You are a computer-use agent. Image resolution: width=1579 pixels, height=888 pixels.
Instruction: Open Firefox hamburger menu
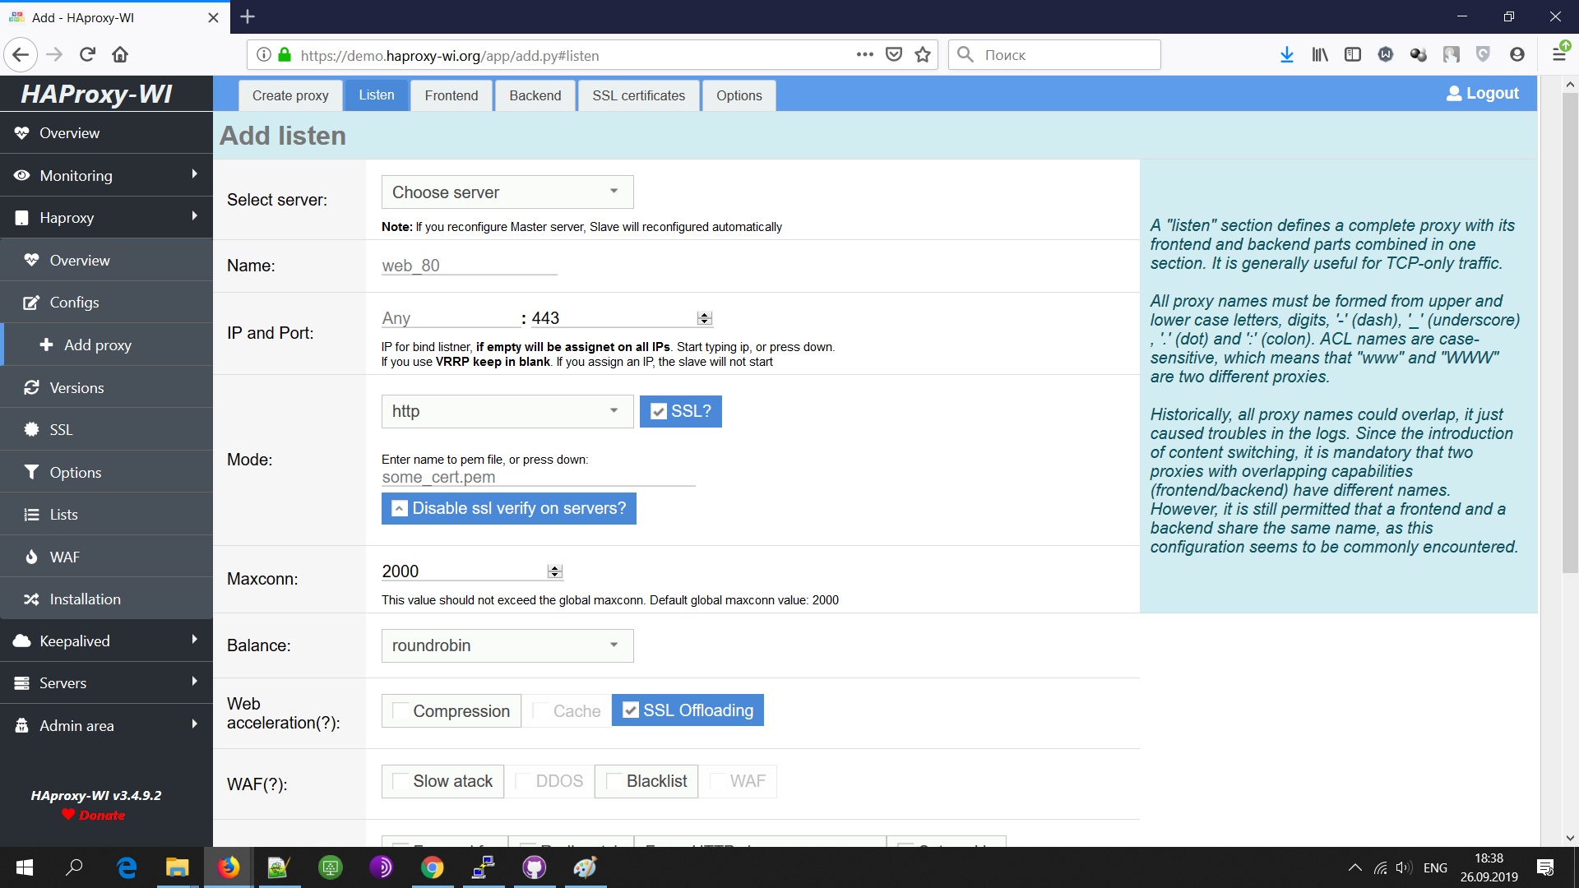pyautogui.click(x=1558, y=54)
